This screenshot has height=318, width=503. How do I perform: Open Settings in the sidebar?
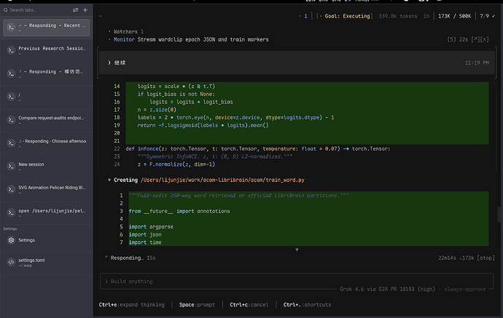click(x=46, y=240)
